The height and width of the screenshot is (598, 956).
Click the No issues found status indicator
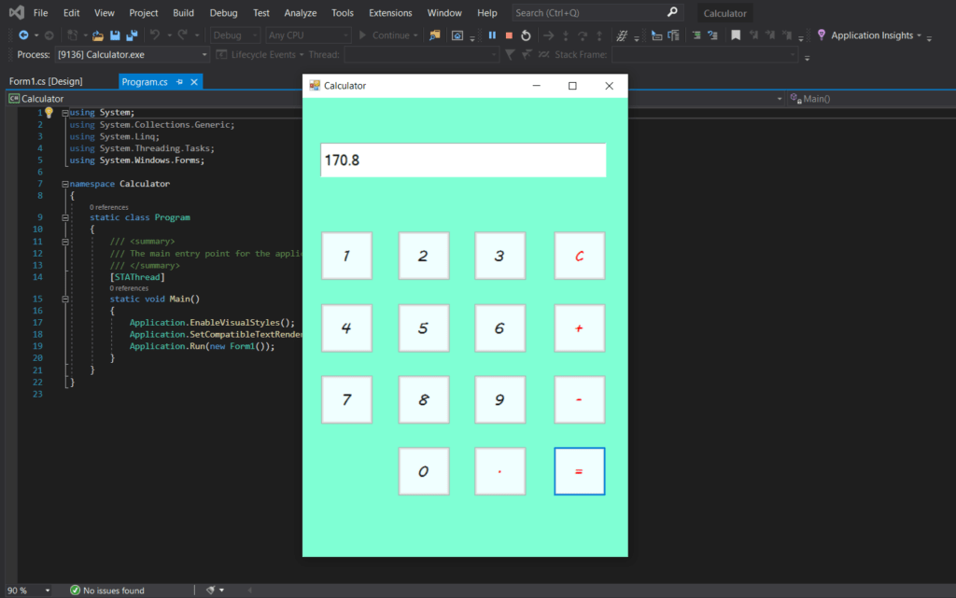point(104,590)
